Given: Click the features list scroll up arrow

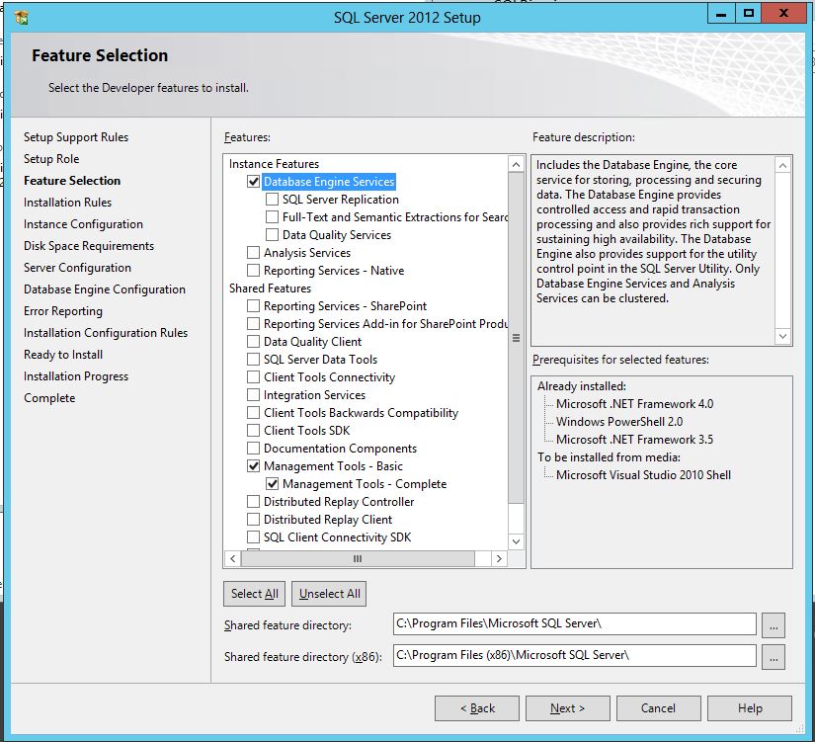Looking at the screenshot, I should (516, 165).
